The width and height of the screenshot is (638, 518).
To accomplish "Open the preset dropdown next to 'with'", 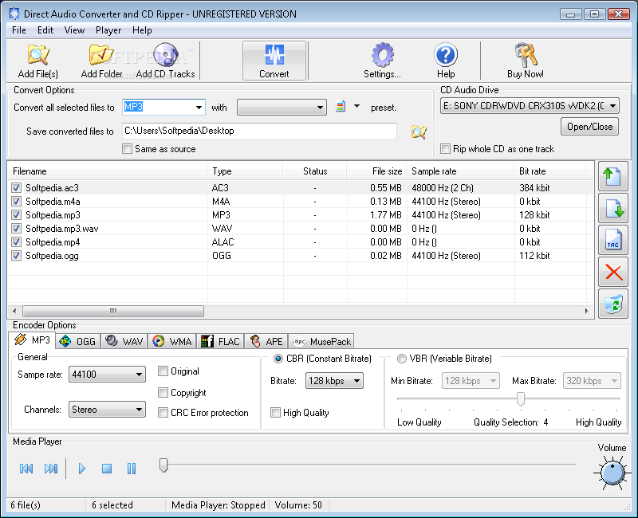I will pyautogui.click(x=282, y=108).
